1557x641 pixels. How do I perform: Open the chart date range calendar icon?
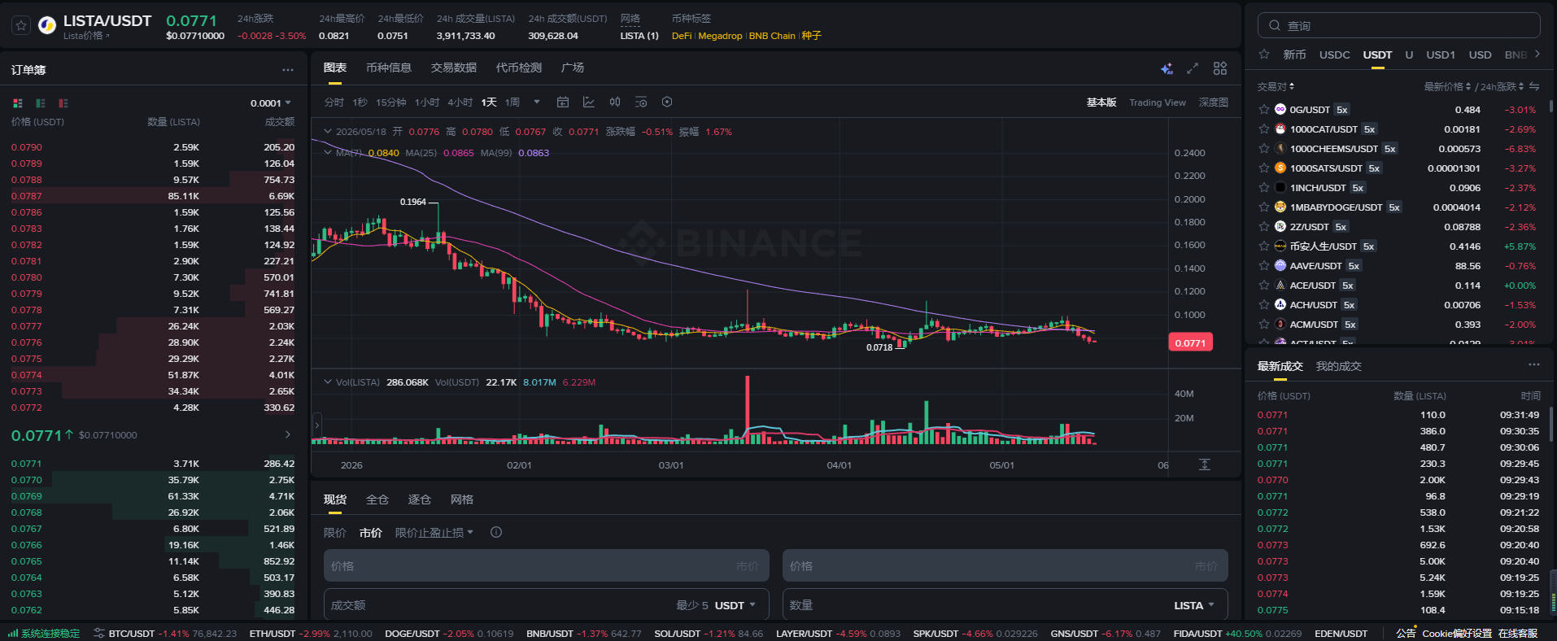click(563, 102)
